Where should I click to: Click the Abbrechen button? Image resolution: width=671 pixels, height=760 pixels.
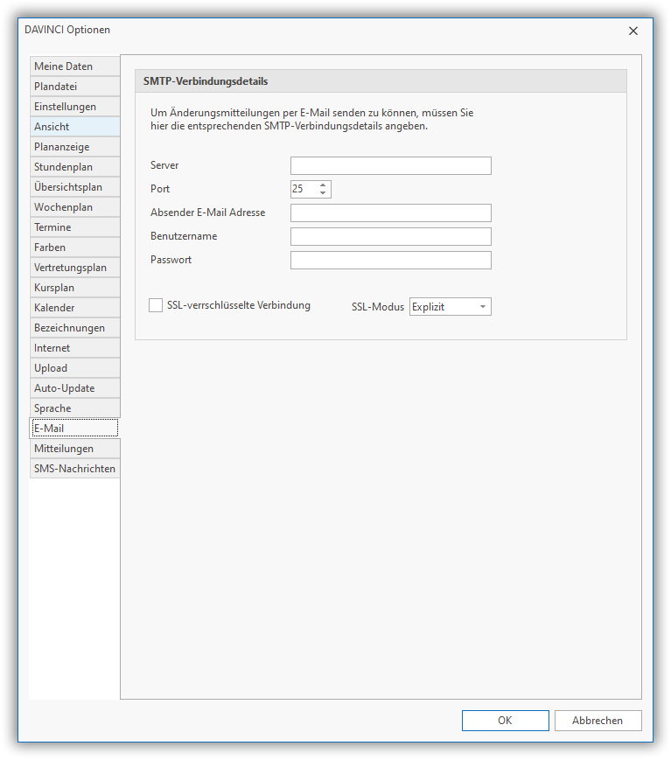click(598, 721)
